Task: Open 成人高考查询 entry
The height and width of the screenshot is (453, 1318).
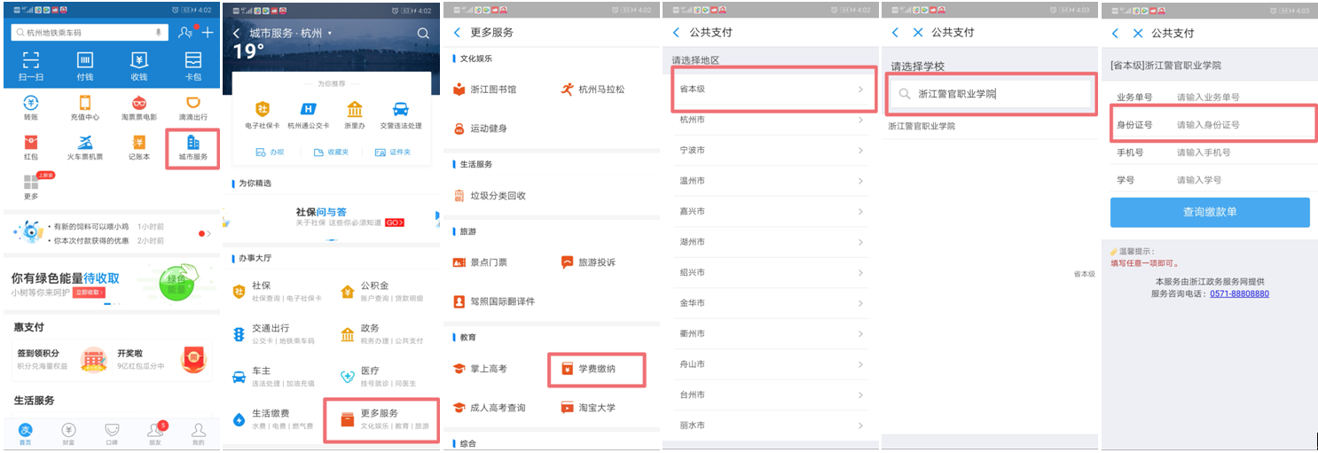Action: tap(489, 408)
